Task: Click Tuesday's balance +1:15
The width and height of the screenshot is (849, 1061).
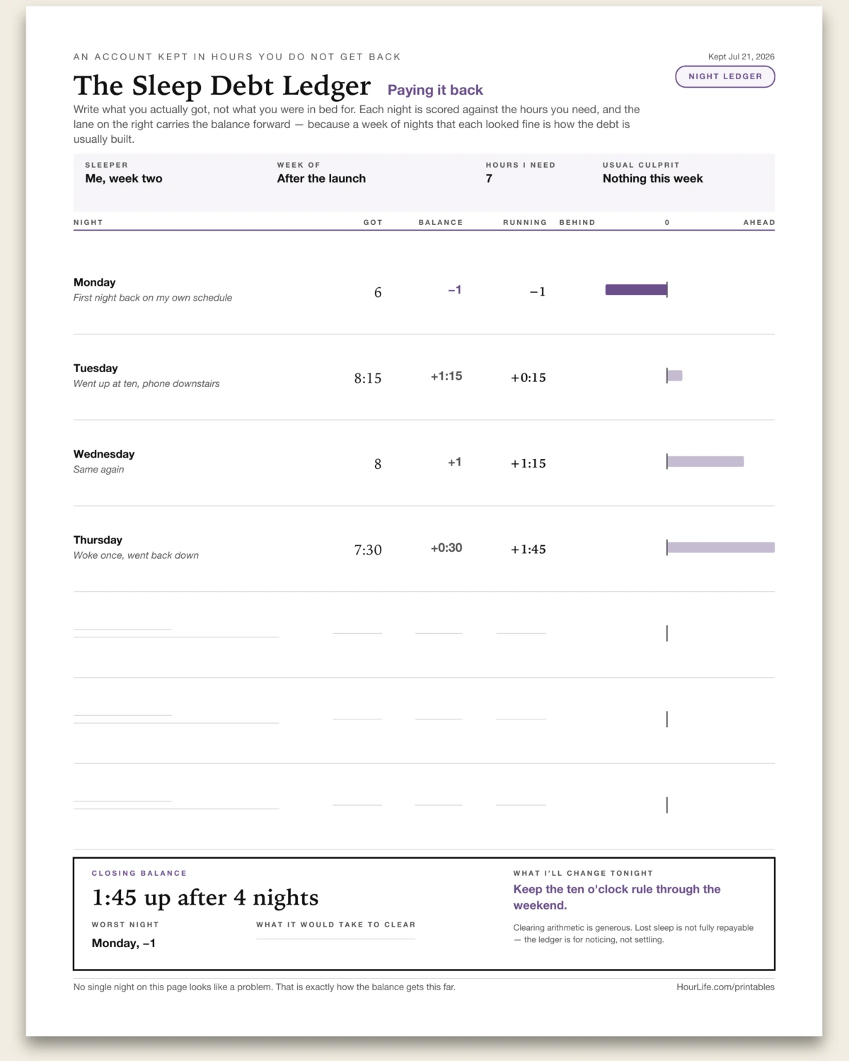Action: coord(446,376)
